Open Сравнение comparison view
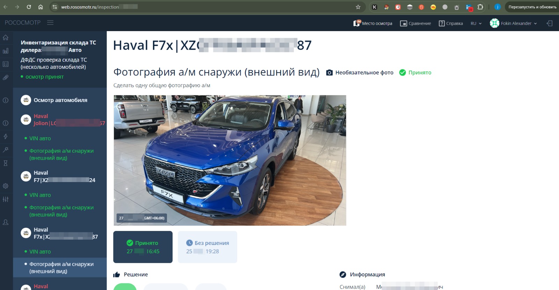The height and width of the screenshot is (290, 559). click(x=415, y=23)
